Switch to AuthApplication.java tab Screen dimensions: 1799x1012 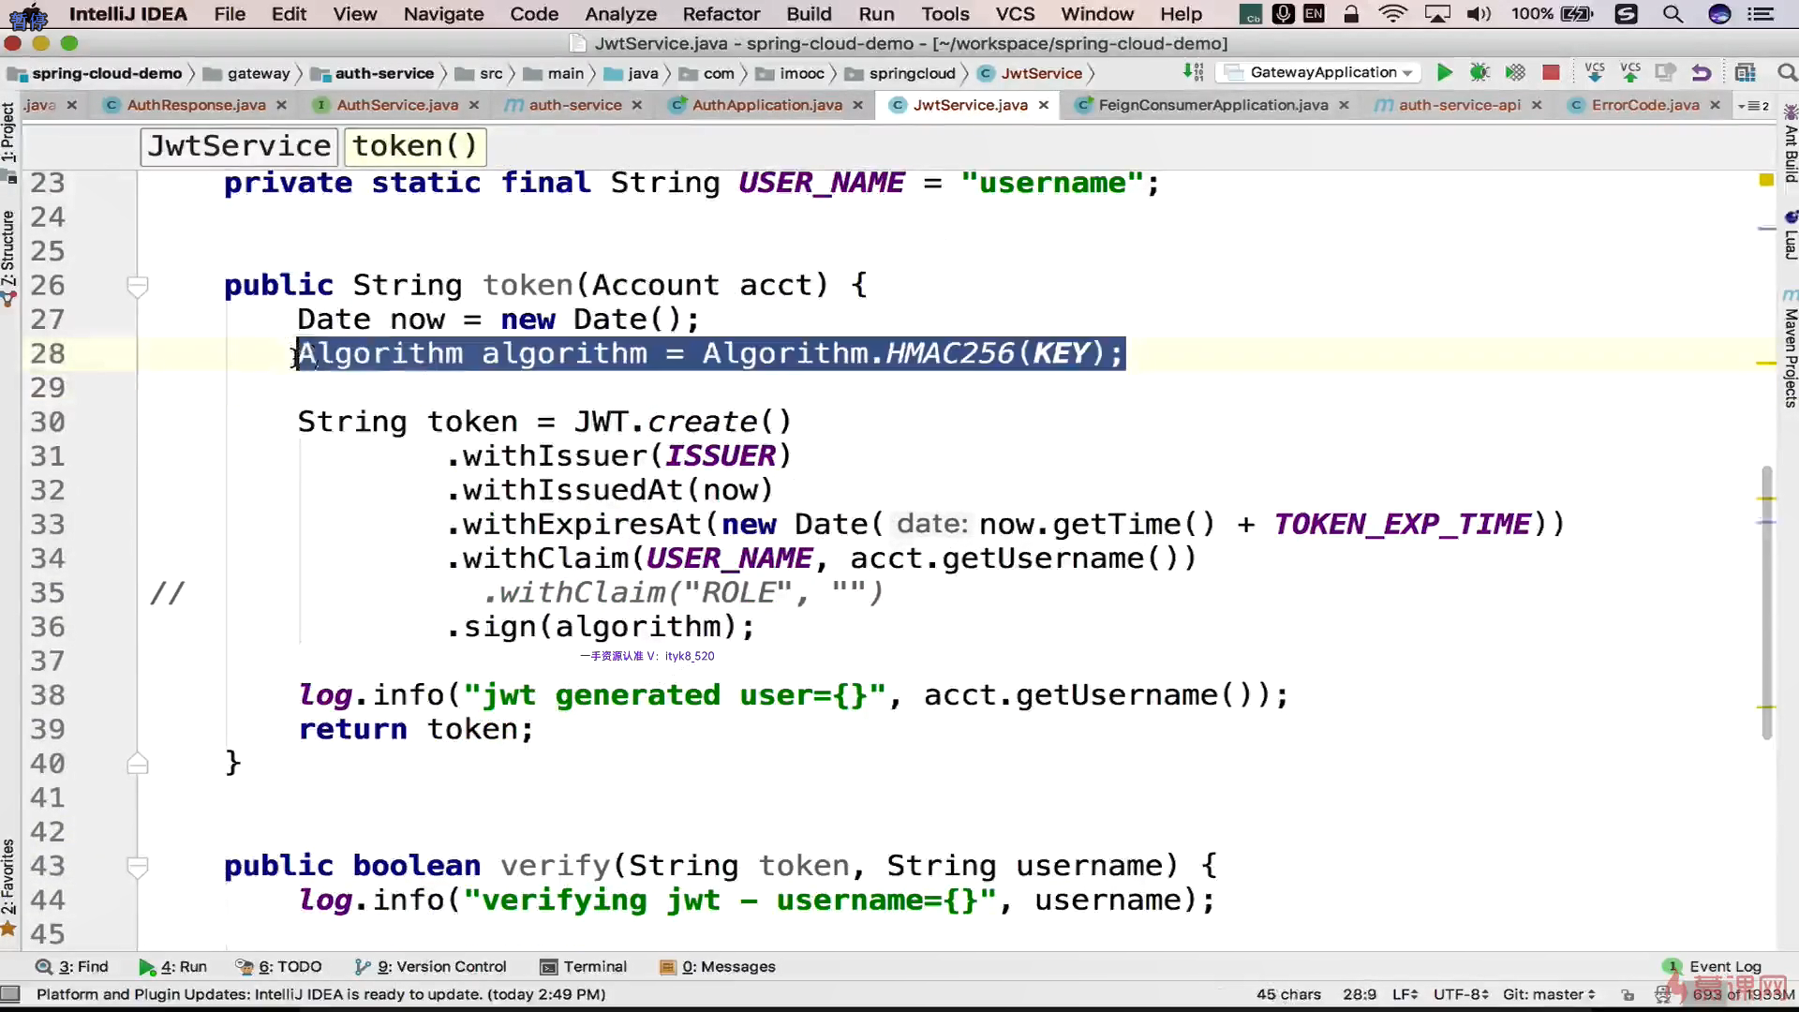[766, 105]
